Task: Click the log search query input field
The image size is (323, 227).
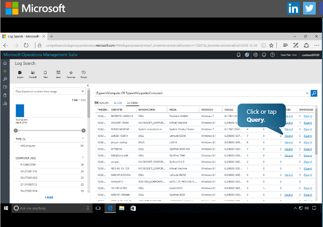Action: [199, 93]
